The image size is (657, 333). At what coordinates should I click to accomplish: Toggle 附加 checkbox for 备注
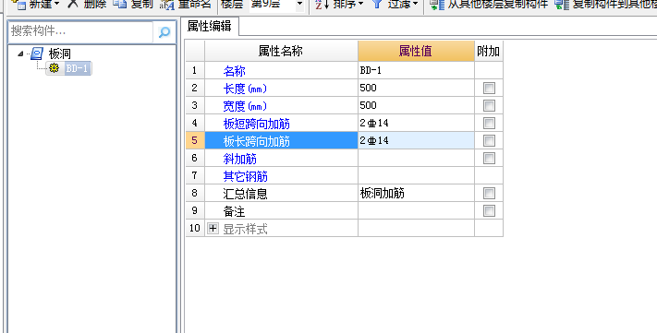point(489,211)
